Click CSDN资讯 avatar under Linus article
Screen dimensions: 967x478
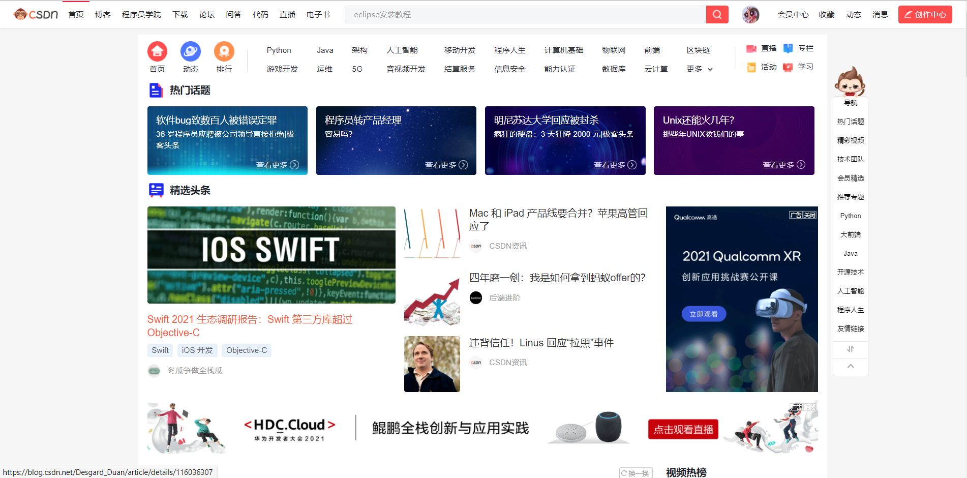coord(476,363)
